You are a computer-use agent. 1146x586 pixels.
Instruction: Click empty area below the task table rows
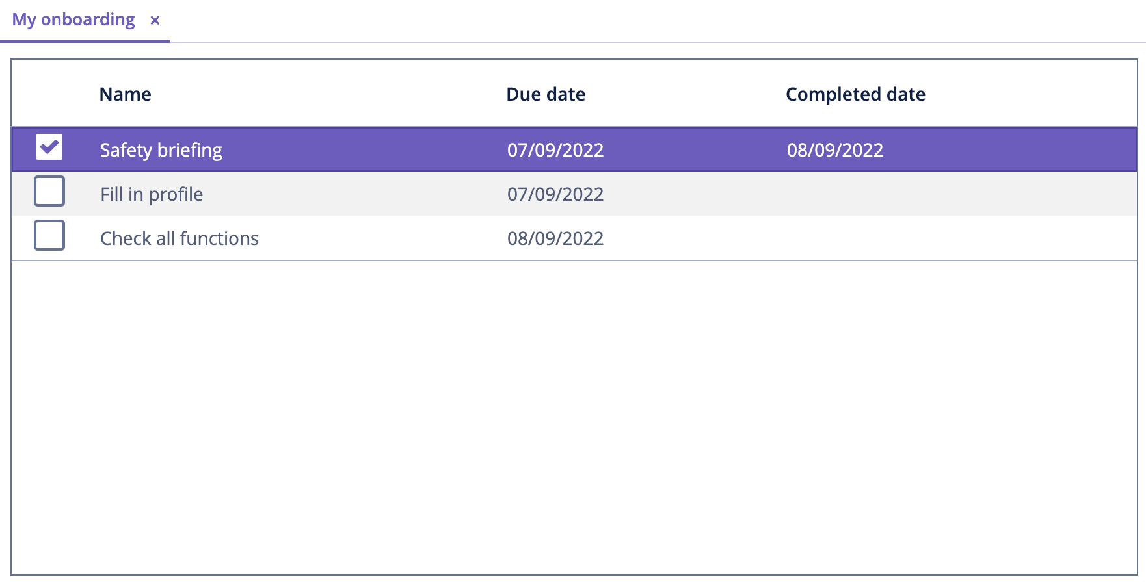(574, 417)
